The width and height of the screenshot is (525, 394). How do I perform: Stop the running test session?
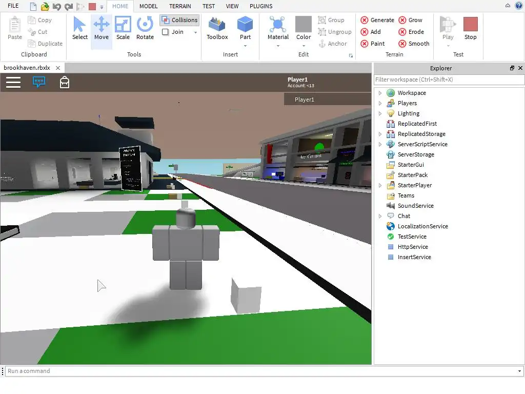[471, 29]
